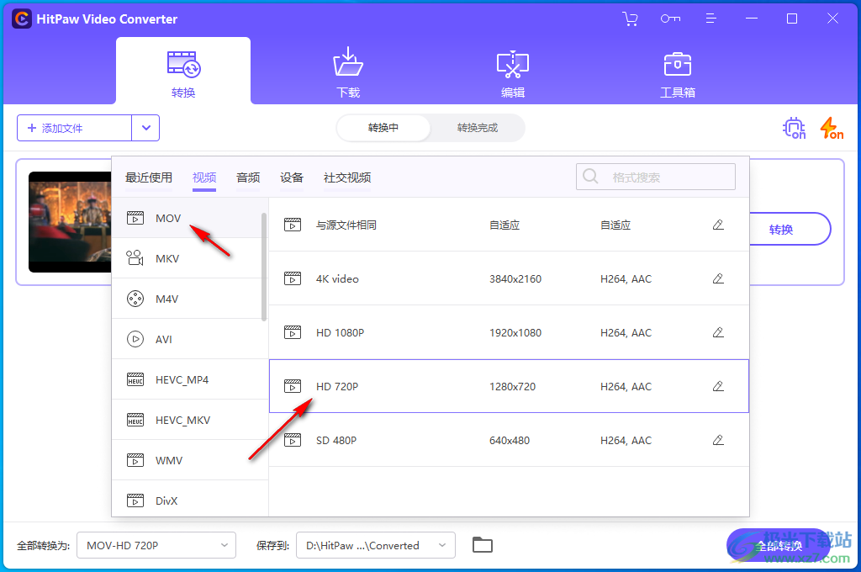861x572 pixels.
Task: Open the output folder icon near 保存到
Action: click(x=482, y=545)
